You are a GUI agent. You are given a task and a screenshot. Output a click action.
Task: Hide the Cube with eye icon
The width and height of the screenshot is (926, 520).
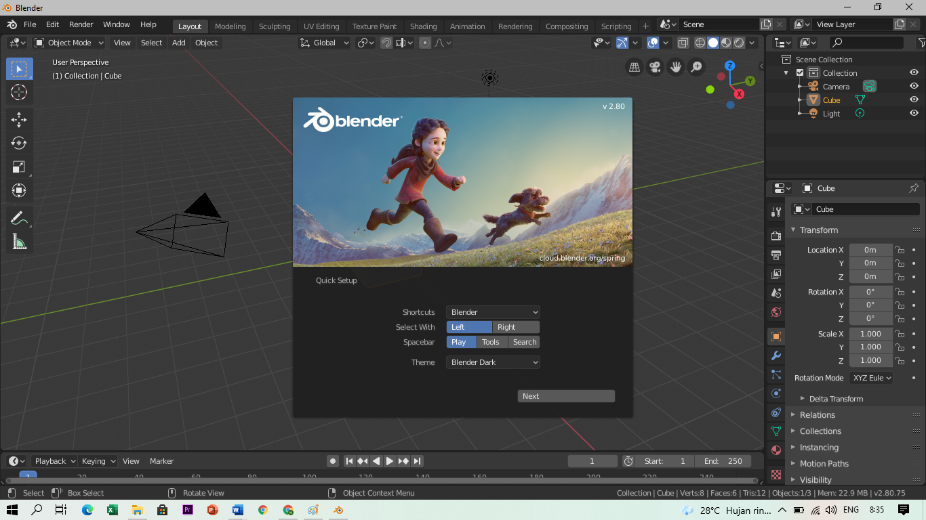click(x=914, y=100)
